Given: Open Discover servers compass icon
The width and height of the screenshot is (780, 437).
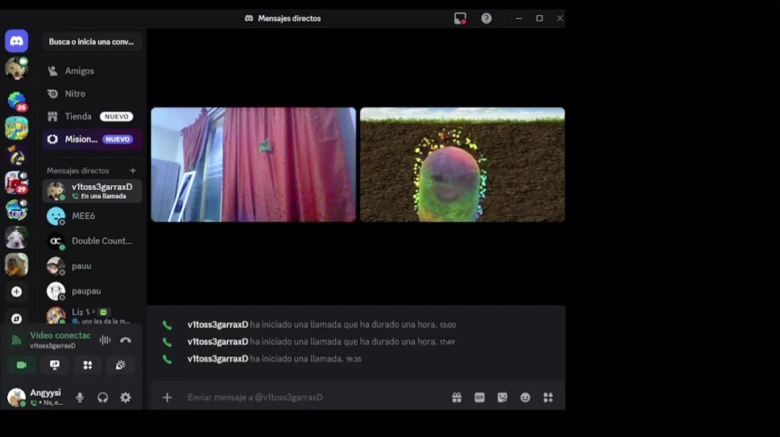Looking at the screenshot, I should click(x=16, y=319).
